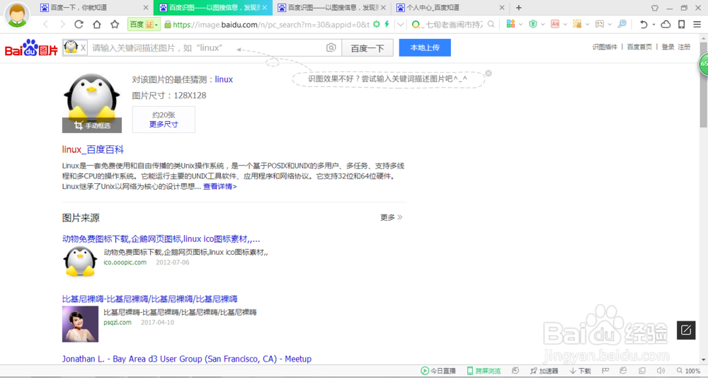The height and width of the screenshot is (380, 708).
Task: Click the mobile phone icon in toolbar
Action: click(x=681, y=24)
